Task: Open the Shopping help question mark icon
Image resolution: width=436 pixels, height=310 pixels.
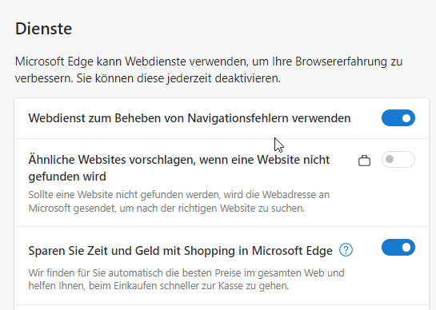Action: (346, 250)
